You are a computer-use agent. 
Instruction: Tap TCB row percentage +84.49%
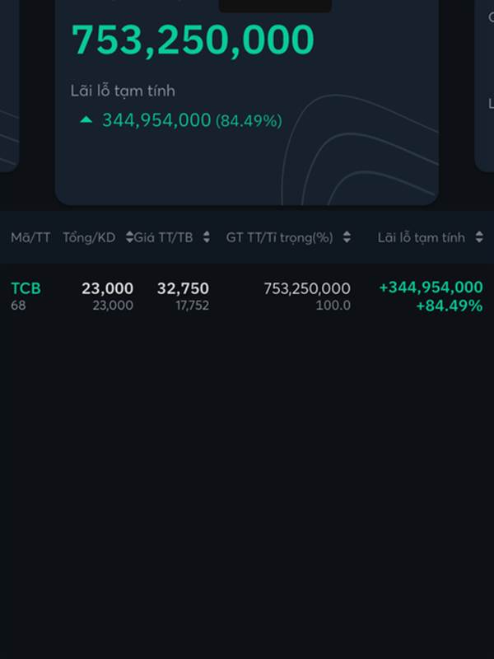pos(449,306)
